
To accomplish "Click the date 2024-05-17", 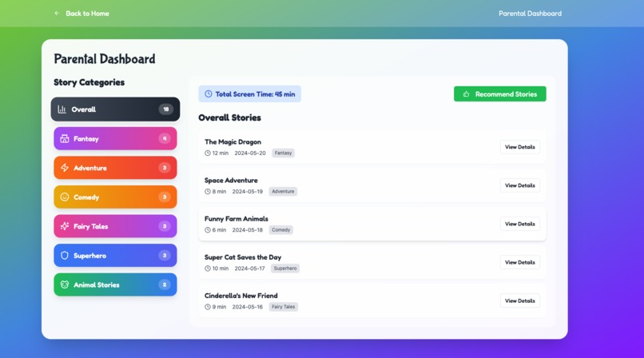I will 250,268.
